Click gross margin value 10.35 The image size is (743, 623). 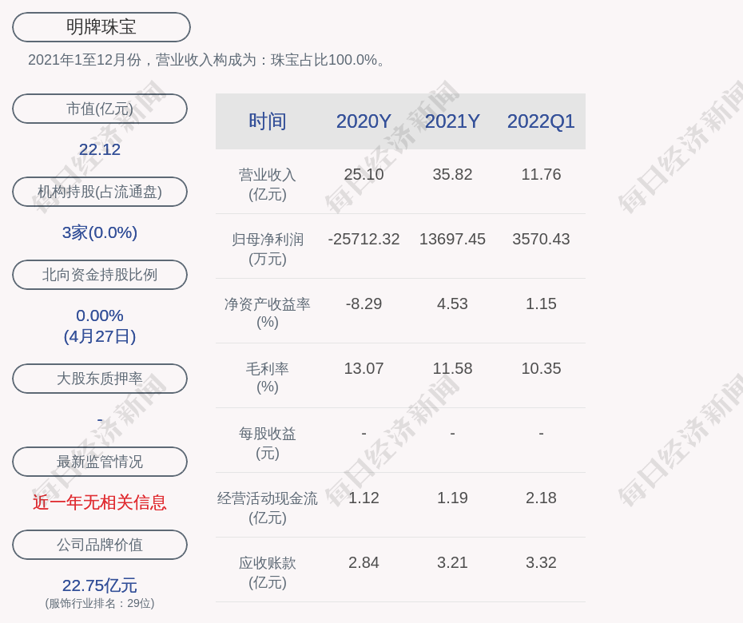point(541,368)
